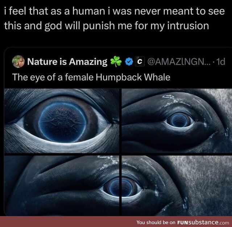Click the shamrock emoji beside the name
This screenshot has width=232, height=227.
[116, 61]
